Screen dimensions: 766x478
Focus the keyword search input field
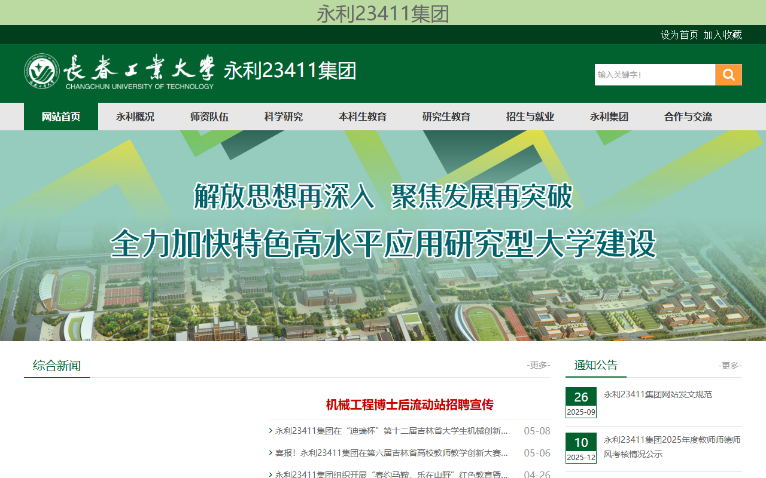click(x=655, y=75)
